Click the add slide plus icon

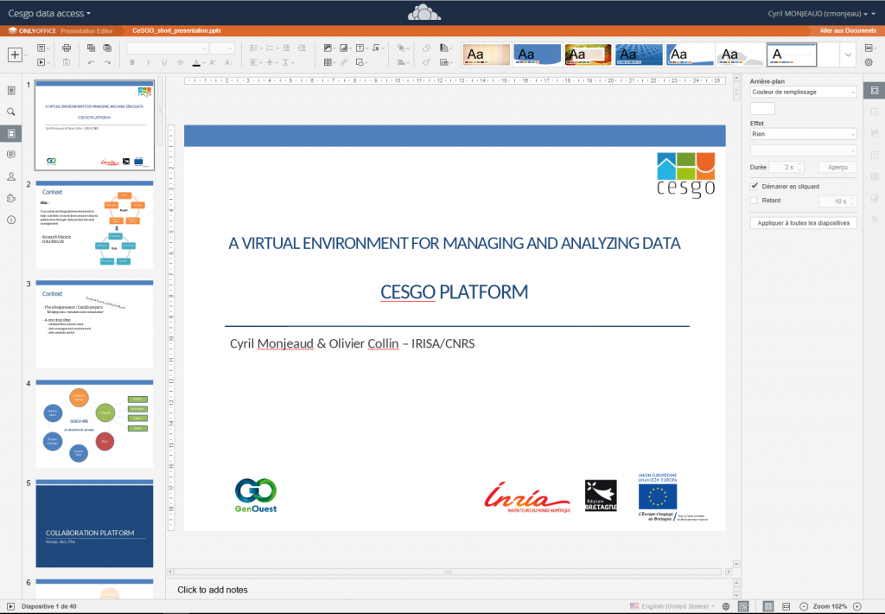tap(15, 54)
